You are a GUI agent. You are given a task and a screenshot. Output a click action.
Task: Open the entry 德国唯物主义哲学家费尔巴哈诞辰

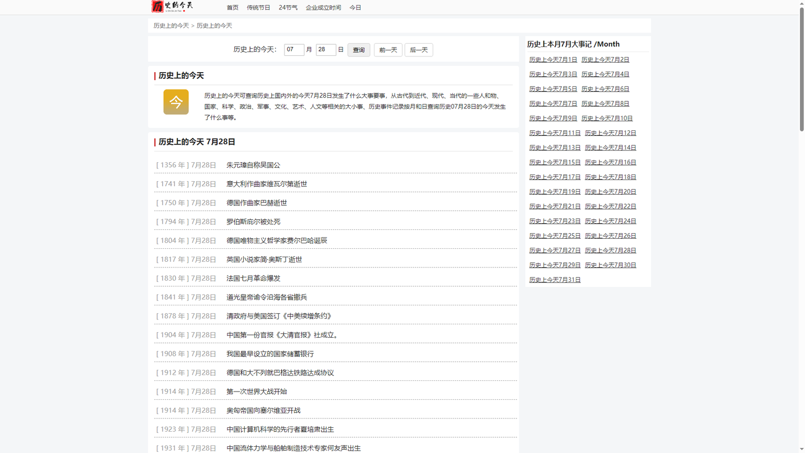point(277,240)
